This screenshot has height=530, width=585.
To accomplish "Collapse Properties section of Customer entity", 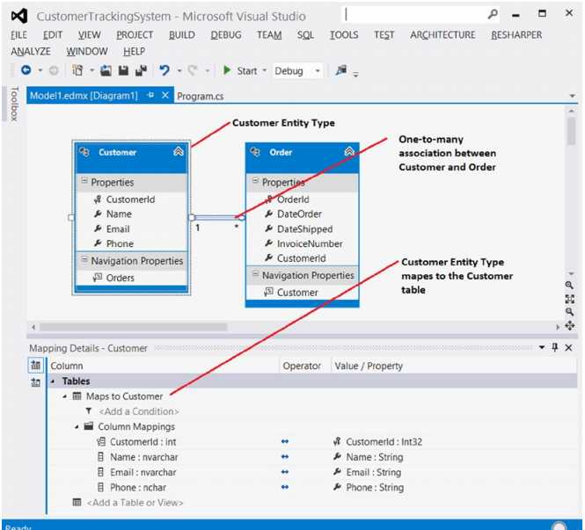I will click(84, 181).
